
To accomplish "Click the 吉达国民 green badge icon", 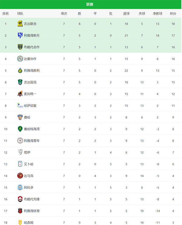I will point(20,82).
